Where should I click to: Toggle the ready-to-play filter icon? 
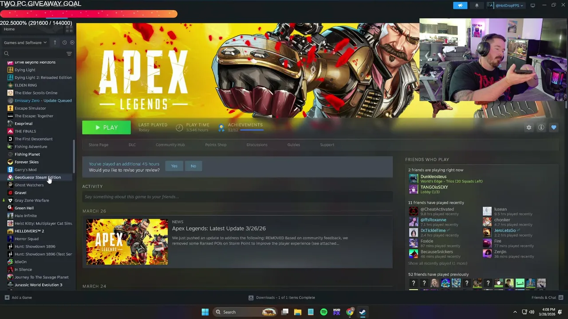pyautogui.click(x=72, y=43)
